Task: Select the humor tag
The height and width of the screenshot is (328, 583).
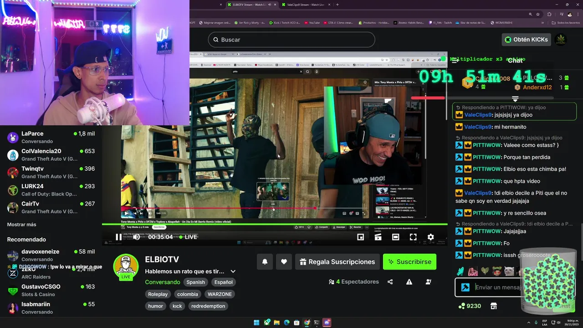Action: 155,306
